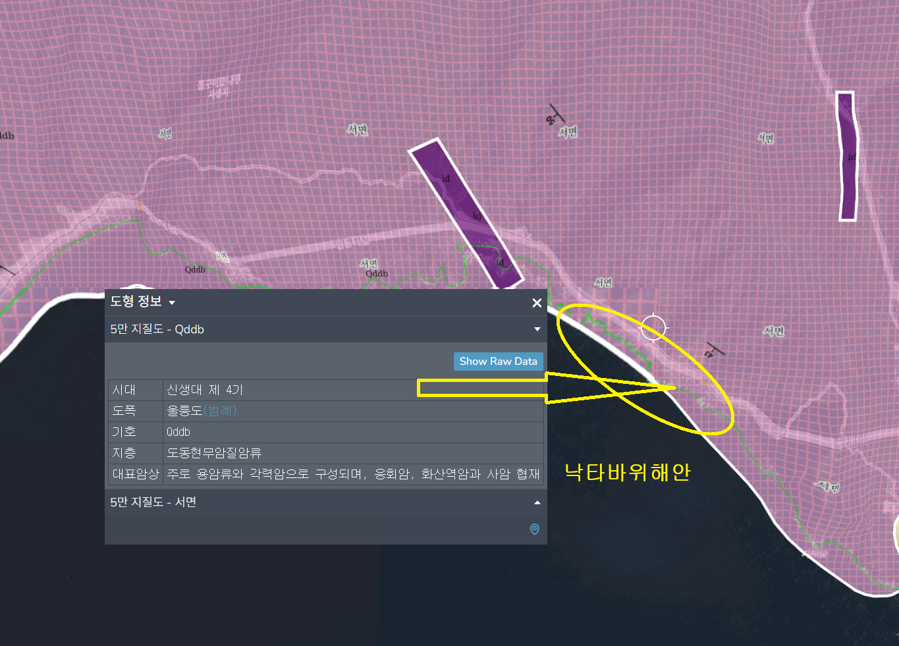
Task: Collapse the 5만 지질도 - Qddb section
Action: pos(537,329)
